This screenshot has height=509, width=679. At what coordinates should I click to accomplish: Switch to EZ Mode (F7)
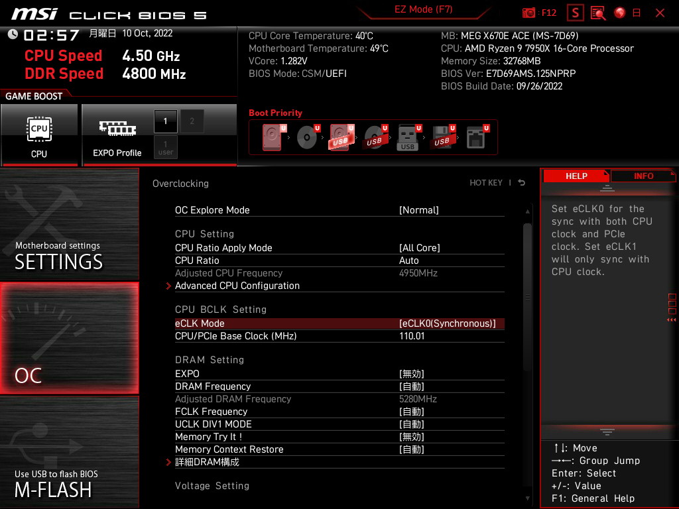(423, 9)
